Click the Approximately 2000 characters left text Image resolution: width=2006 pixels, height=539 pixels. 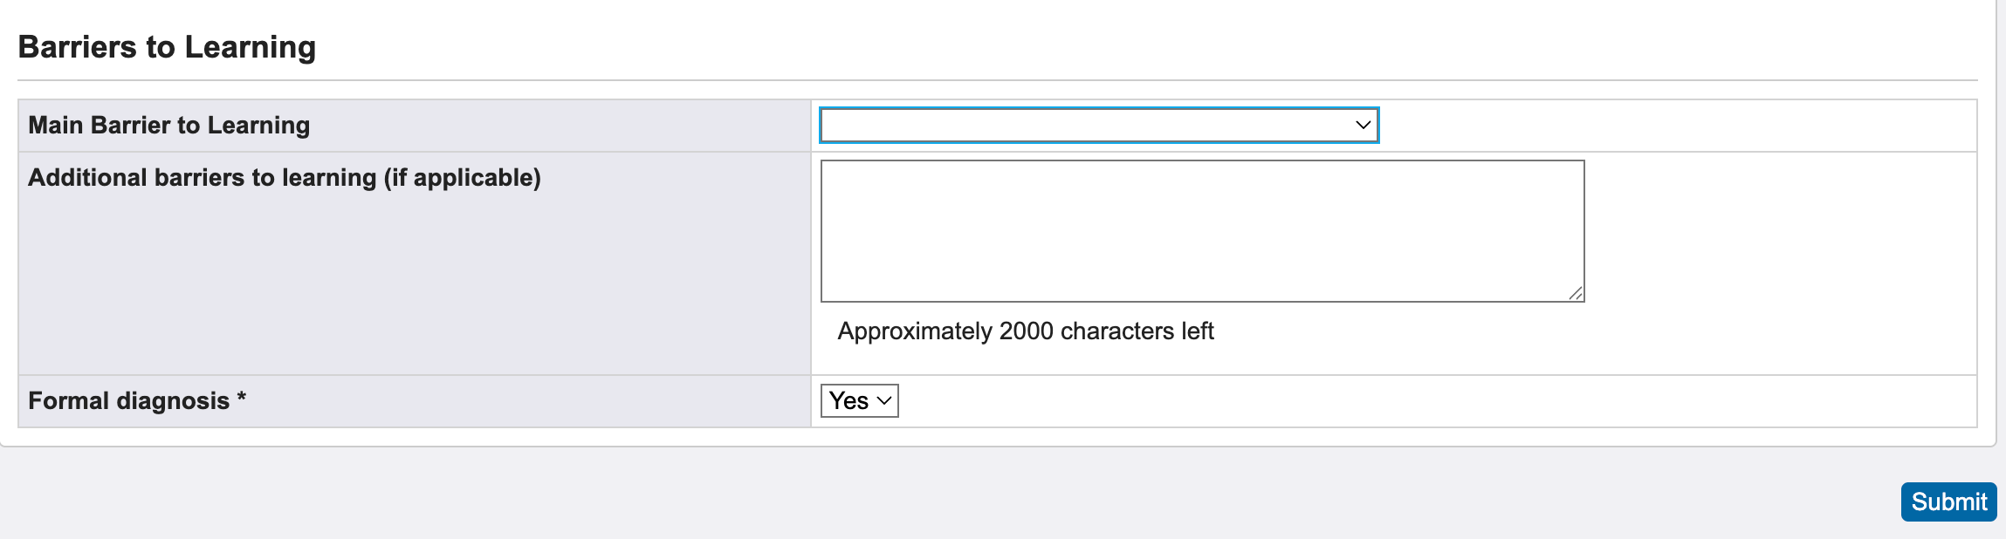[1026, 331]
